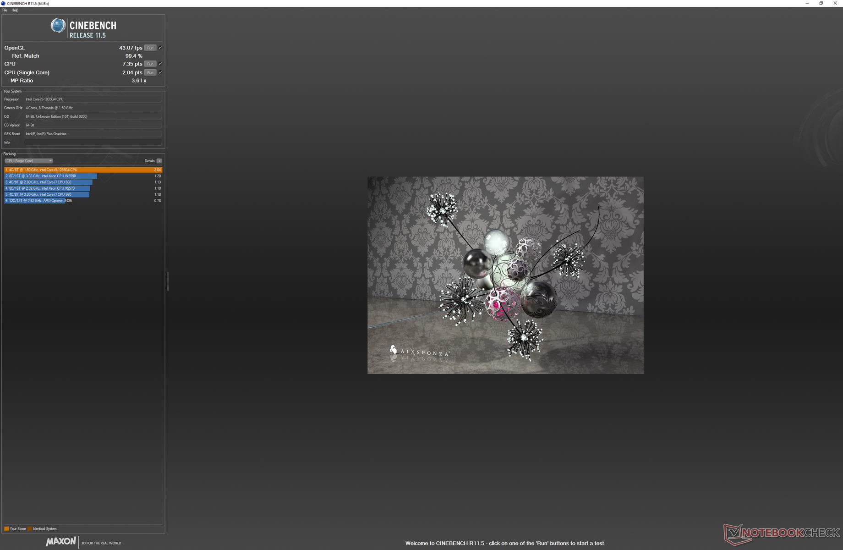Click the Cores x GHz field
The width and height of the screenshot is (843, 550).
[93, 108]
